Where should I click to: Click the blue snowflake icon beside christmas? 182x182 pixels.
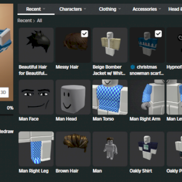(133, 67)
